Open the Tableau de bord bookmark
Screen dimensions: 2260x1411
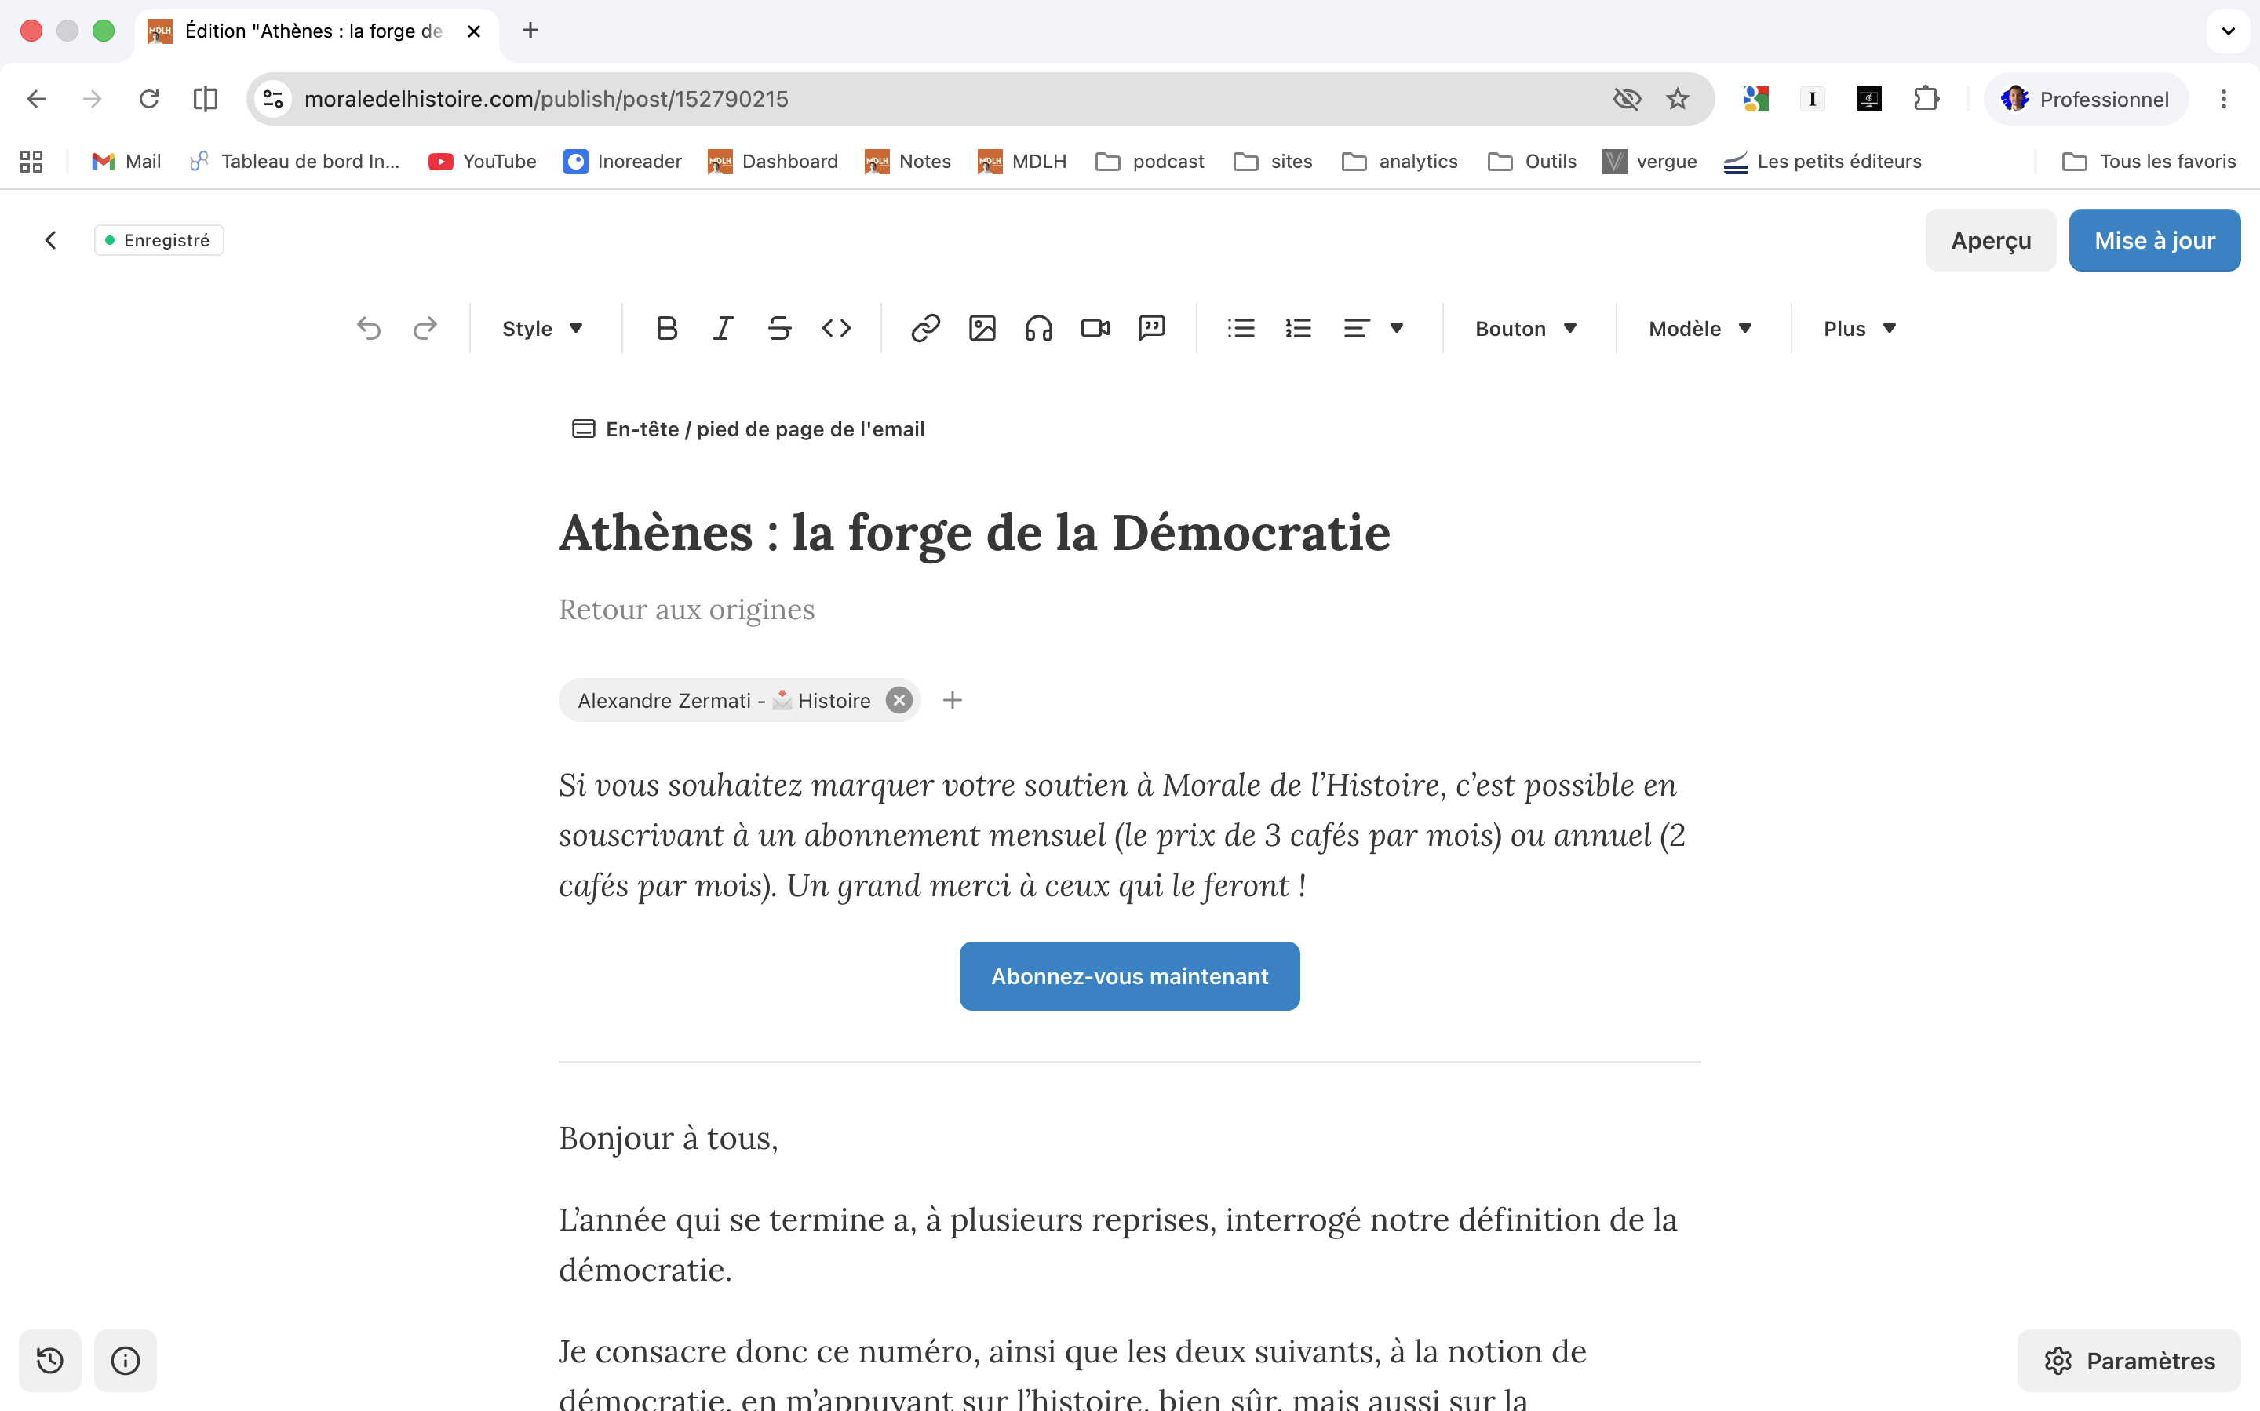click(295, 162)
